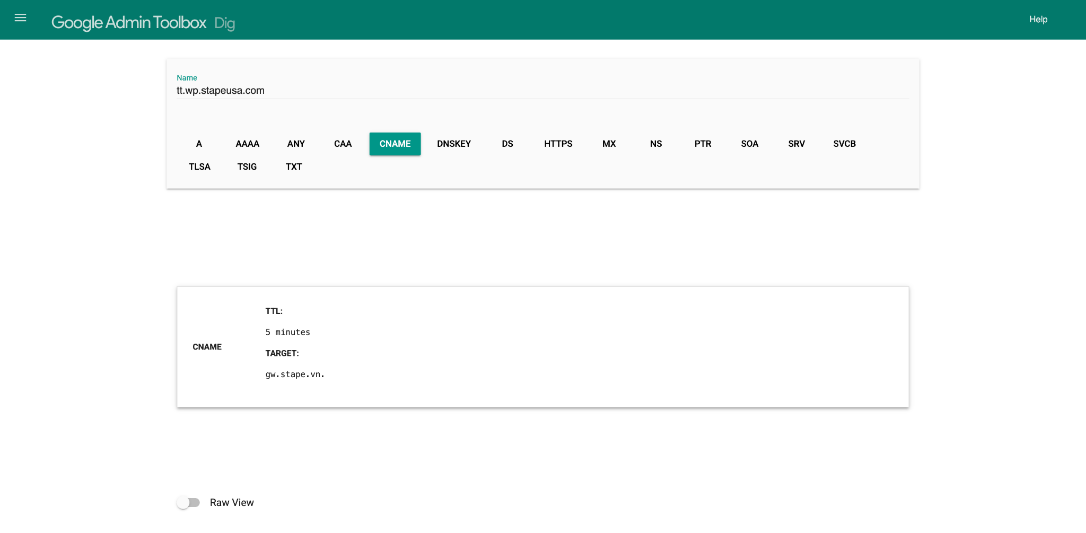Open the Help link

1038,20
